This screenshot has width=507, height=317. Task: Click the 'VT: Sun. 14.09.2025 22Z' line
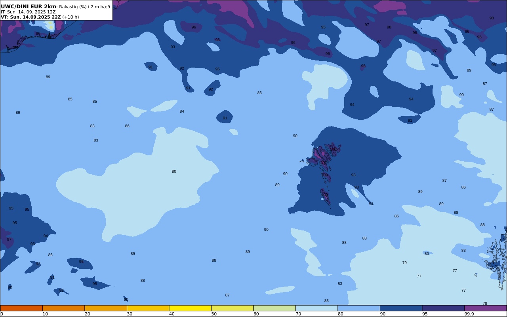click(x=31, y=17)
